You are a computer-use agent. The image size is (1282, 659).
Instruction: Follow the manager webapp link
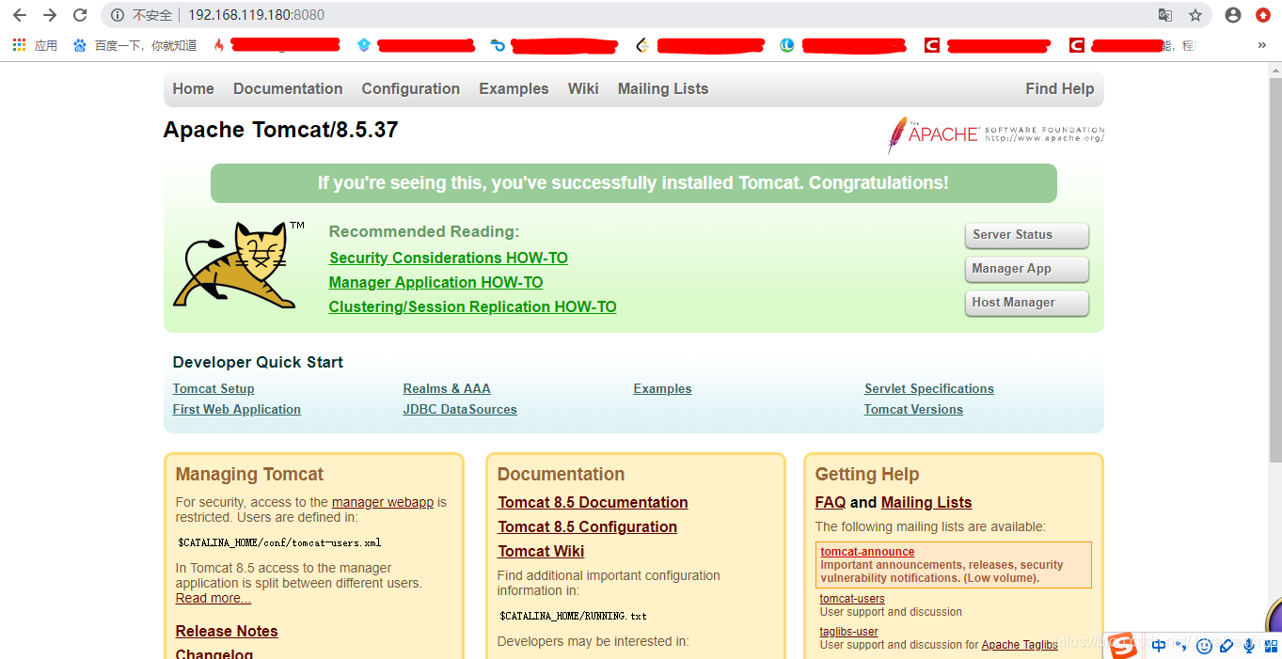[383, 502]
